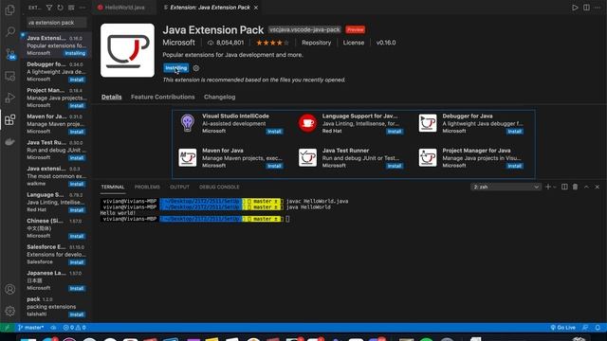This screenshot has width=607, height=341.
Task: Open the Remote Explorer view icon
Action: pos(10,76)
